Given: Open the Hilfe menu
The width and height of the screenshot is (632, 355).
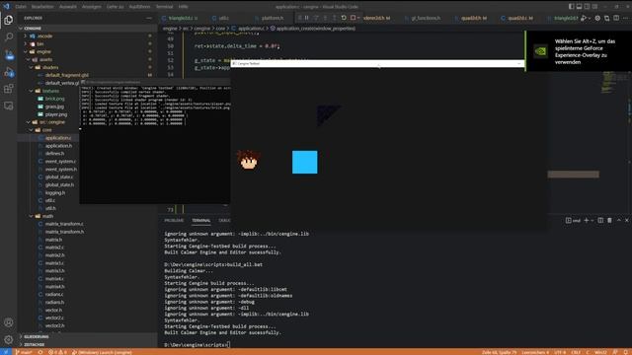Looking at the screenshot, I should 183,7.
